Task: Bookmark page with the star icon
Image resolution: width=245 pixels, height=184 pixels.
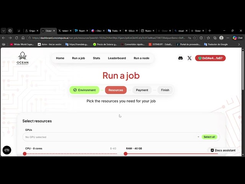Action: point(194,38)
